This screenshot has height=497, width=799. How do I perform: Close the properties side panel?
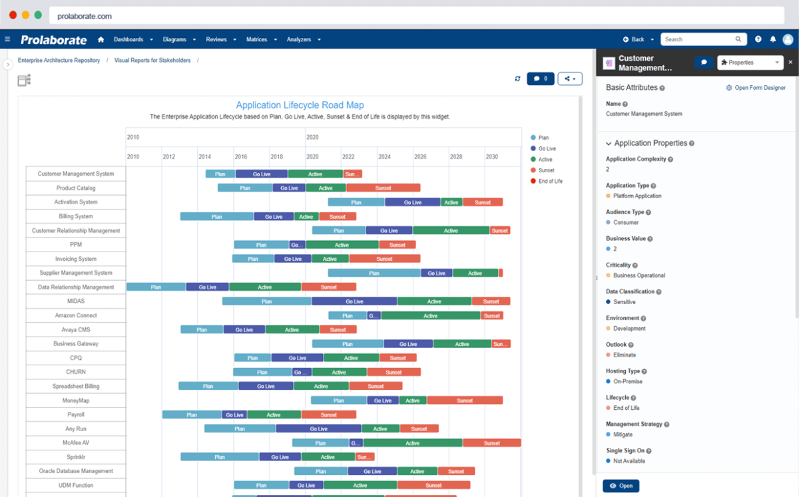click(x=790, y=62)
